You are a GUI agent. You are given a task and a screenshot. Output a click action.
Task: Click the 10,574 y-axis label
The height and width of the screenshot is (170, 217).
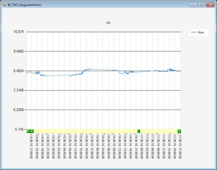18,32
